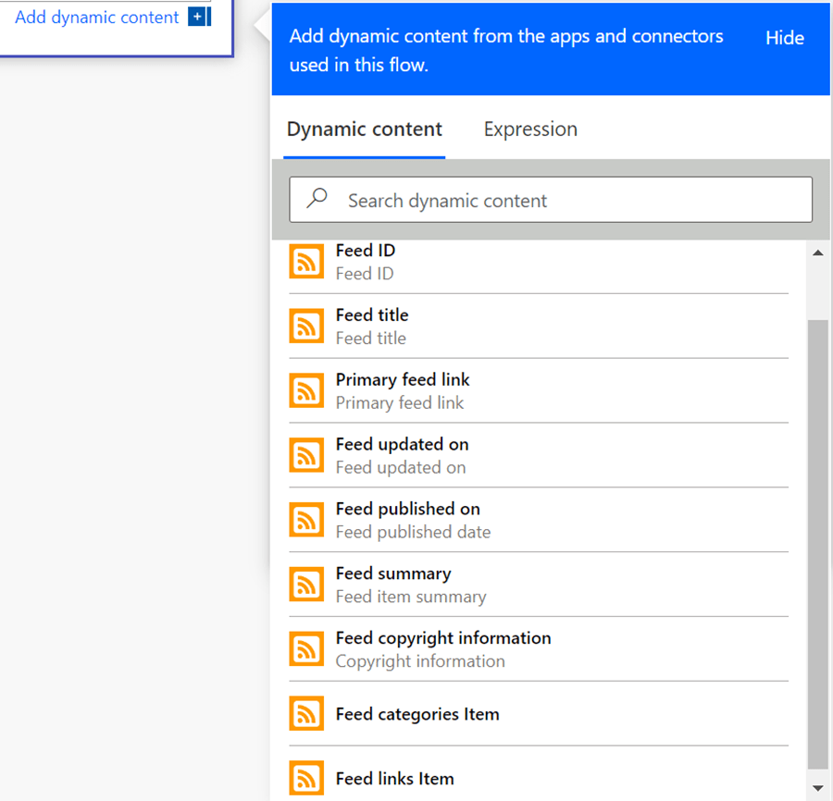Click the RSS icon beside Feed title
Screen dimensions: 833x801
click(306, 327)
